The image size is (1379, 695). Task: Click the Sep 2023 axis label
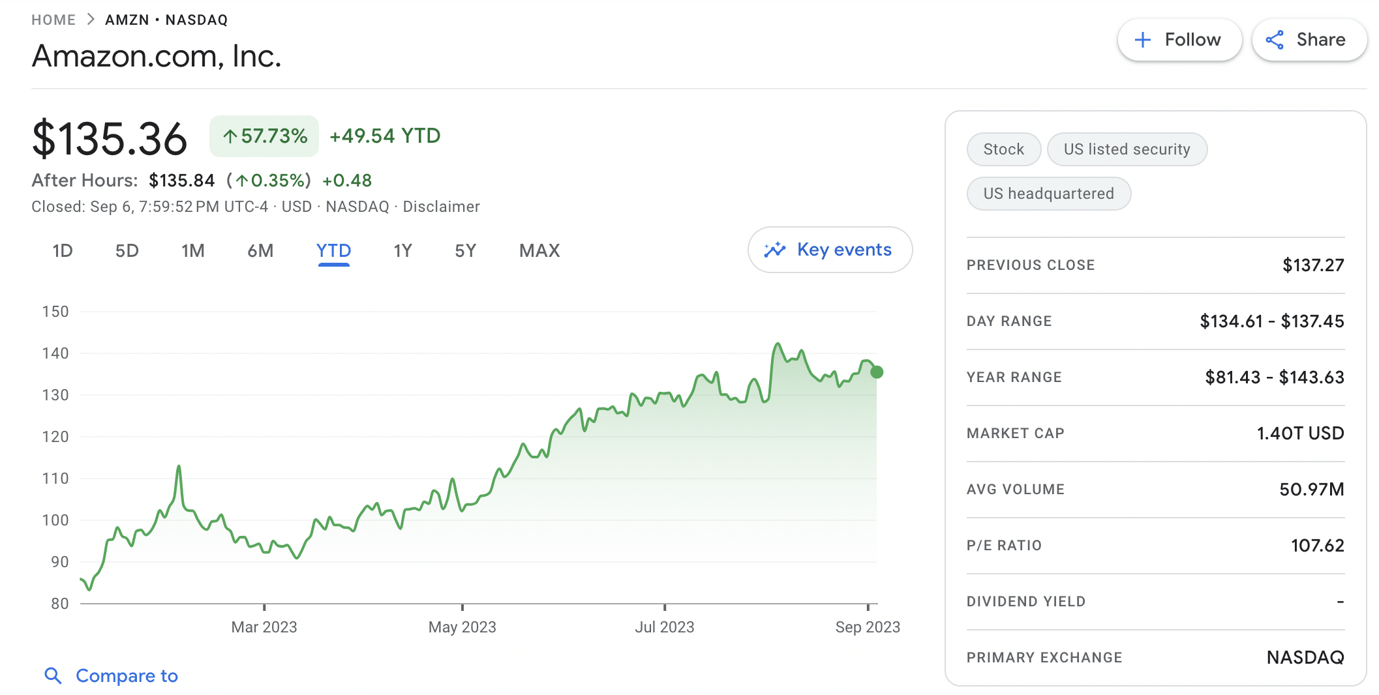(x=868, y=627)
